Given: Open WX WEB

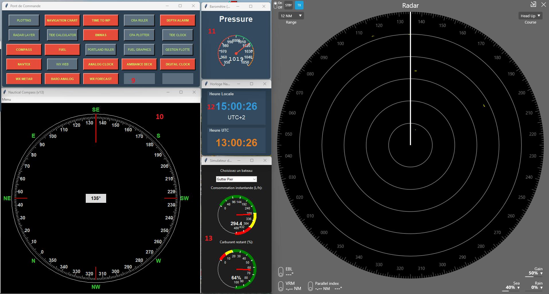Looking at the screenshot, I should [62, 64].
